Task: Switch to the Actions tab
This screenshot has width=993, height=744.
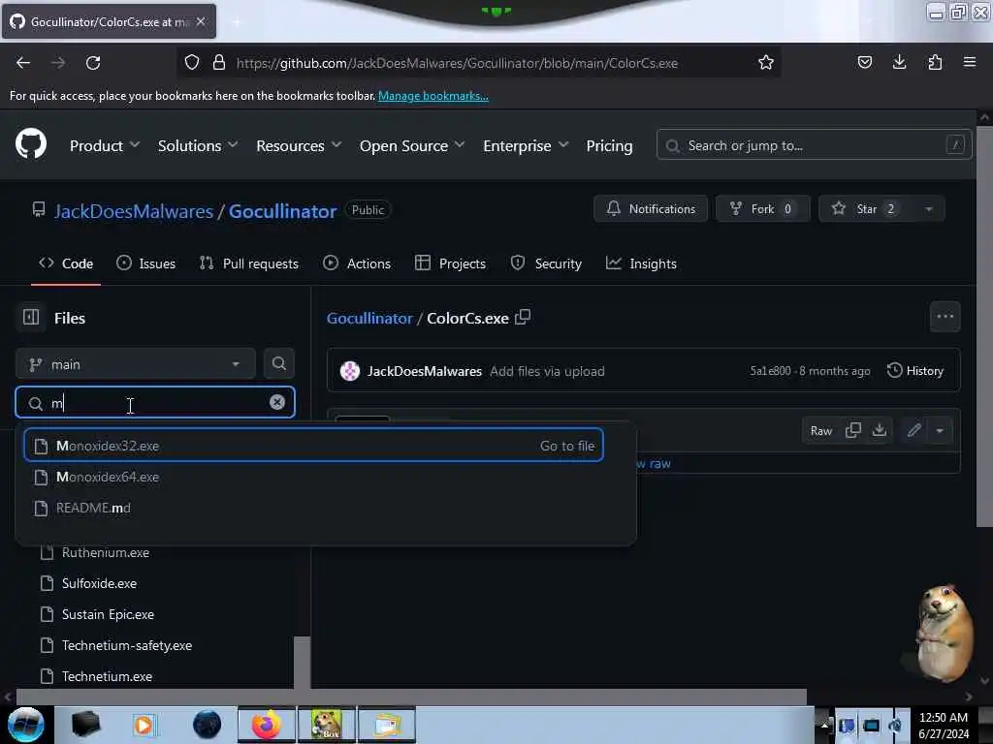Action: tap(357, 263)
